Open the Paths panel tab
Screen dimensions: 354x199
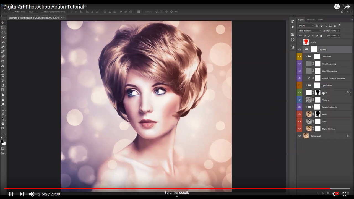coord(321,20)
